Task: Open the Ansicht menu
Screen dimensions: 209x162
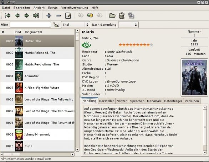Action: click(x=39, y=8)
